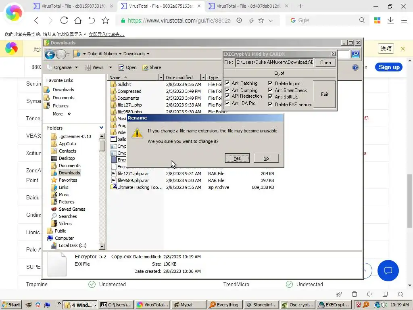Open the browser hamburger menu icon
This screenshot has width=413, height=310.
(404, 20)
